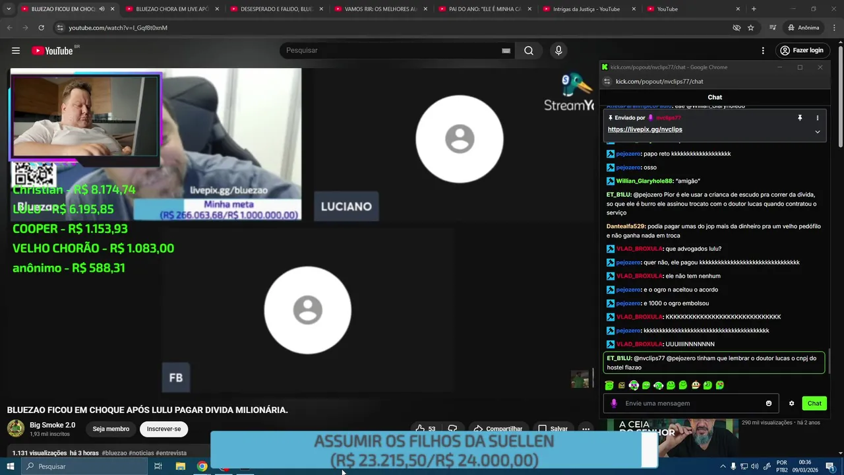Screen dimensions: 844x475
Task: Open the third-party cookies eye icon
Action: [737, 28]
